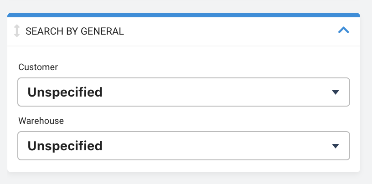Toggle panel visibility with the header chevron

pos(343,30)
